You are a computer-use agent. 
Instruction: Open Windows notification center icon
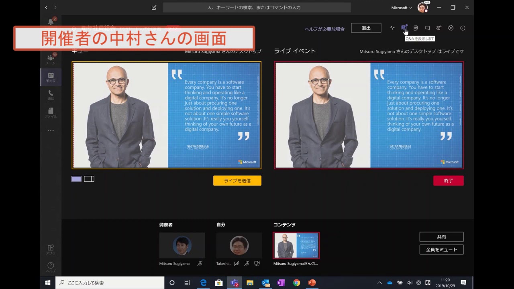(x=463, y=283)
